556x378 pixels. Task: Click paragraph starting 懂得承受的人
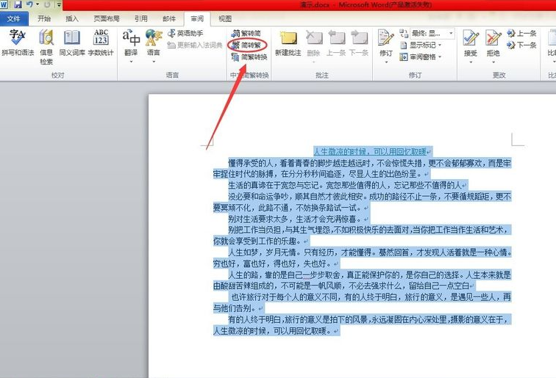362,169
